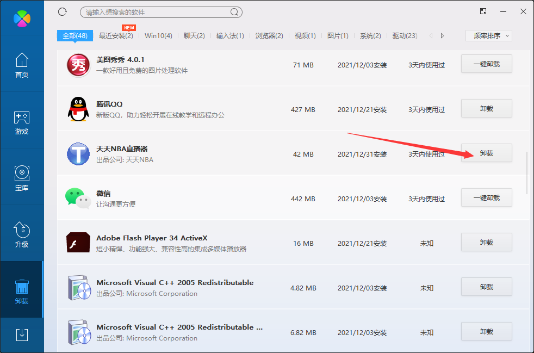Viewport: 534px width, 353px height.
Task: Open the 宝库 software library section
Action: click(x=22, y=178)
